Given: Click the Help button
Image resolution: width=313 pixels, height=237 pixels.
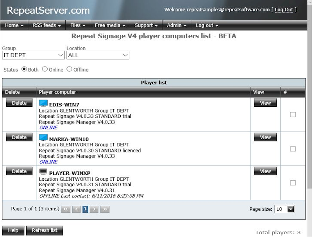Looking at the screenshot, I should pos(13,230).
